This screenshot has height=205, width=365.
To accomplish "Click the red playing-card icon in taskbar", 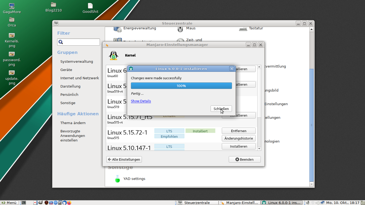I will 35,203.
